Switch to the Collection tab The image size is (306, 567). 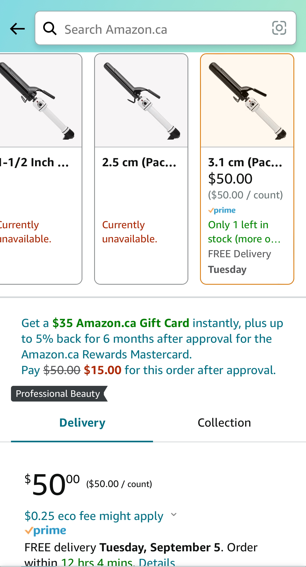[x=224, y=423]
